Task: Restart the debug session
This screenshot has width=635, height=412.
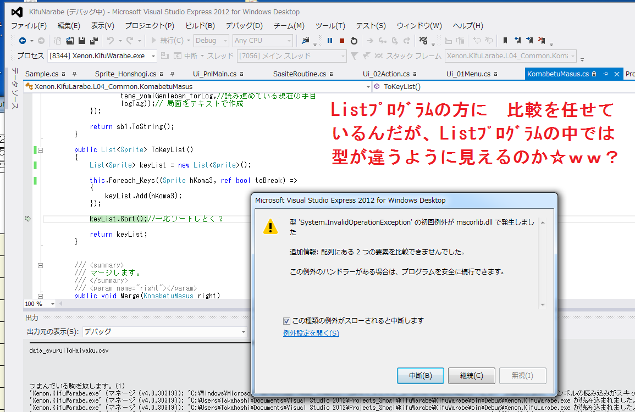Action: click(354, 41)
